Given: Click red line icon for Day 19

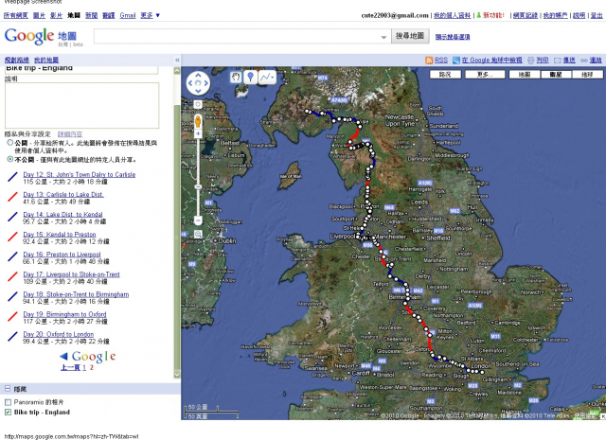Looking at the screenshot, I should (x=12, y=317).
